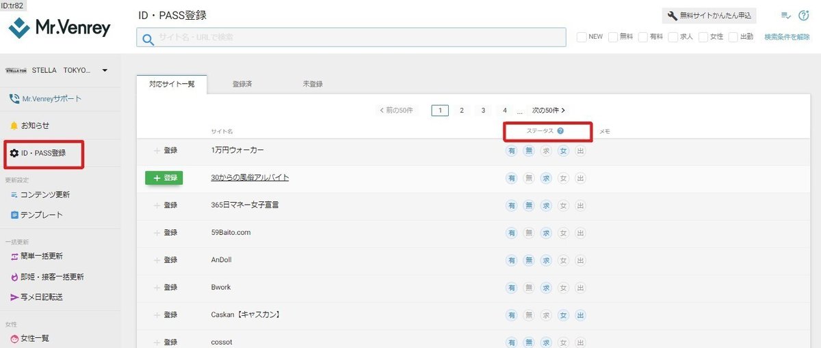Click the 簡単一括更新 sidebar icon
Screen dimensions: 821x348
(x=14, y=257)
